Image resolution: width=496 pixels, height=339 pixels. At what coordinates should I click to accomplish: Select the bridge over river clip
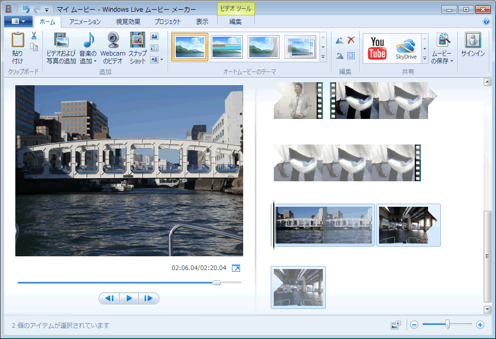(324, 225)
